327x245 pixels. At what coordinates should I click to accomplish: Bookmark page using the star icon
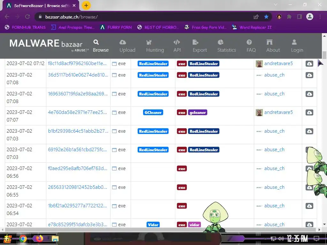click(266, 17)
